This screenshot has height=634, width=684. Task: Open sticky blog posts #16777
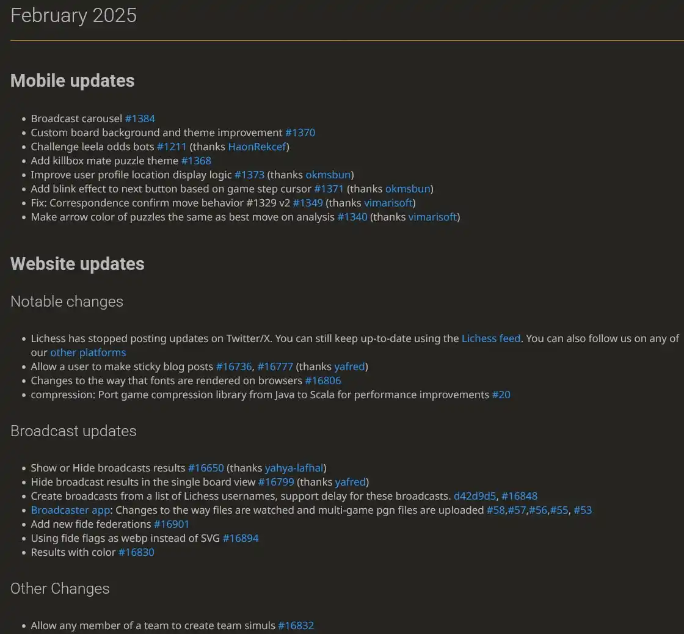pos(275,366)
